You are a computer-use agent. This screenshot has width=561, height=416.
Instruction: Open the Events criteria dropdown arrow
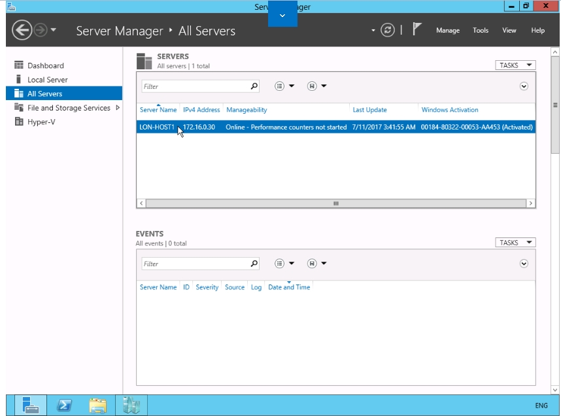click(x=291, y=264)
